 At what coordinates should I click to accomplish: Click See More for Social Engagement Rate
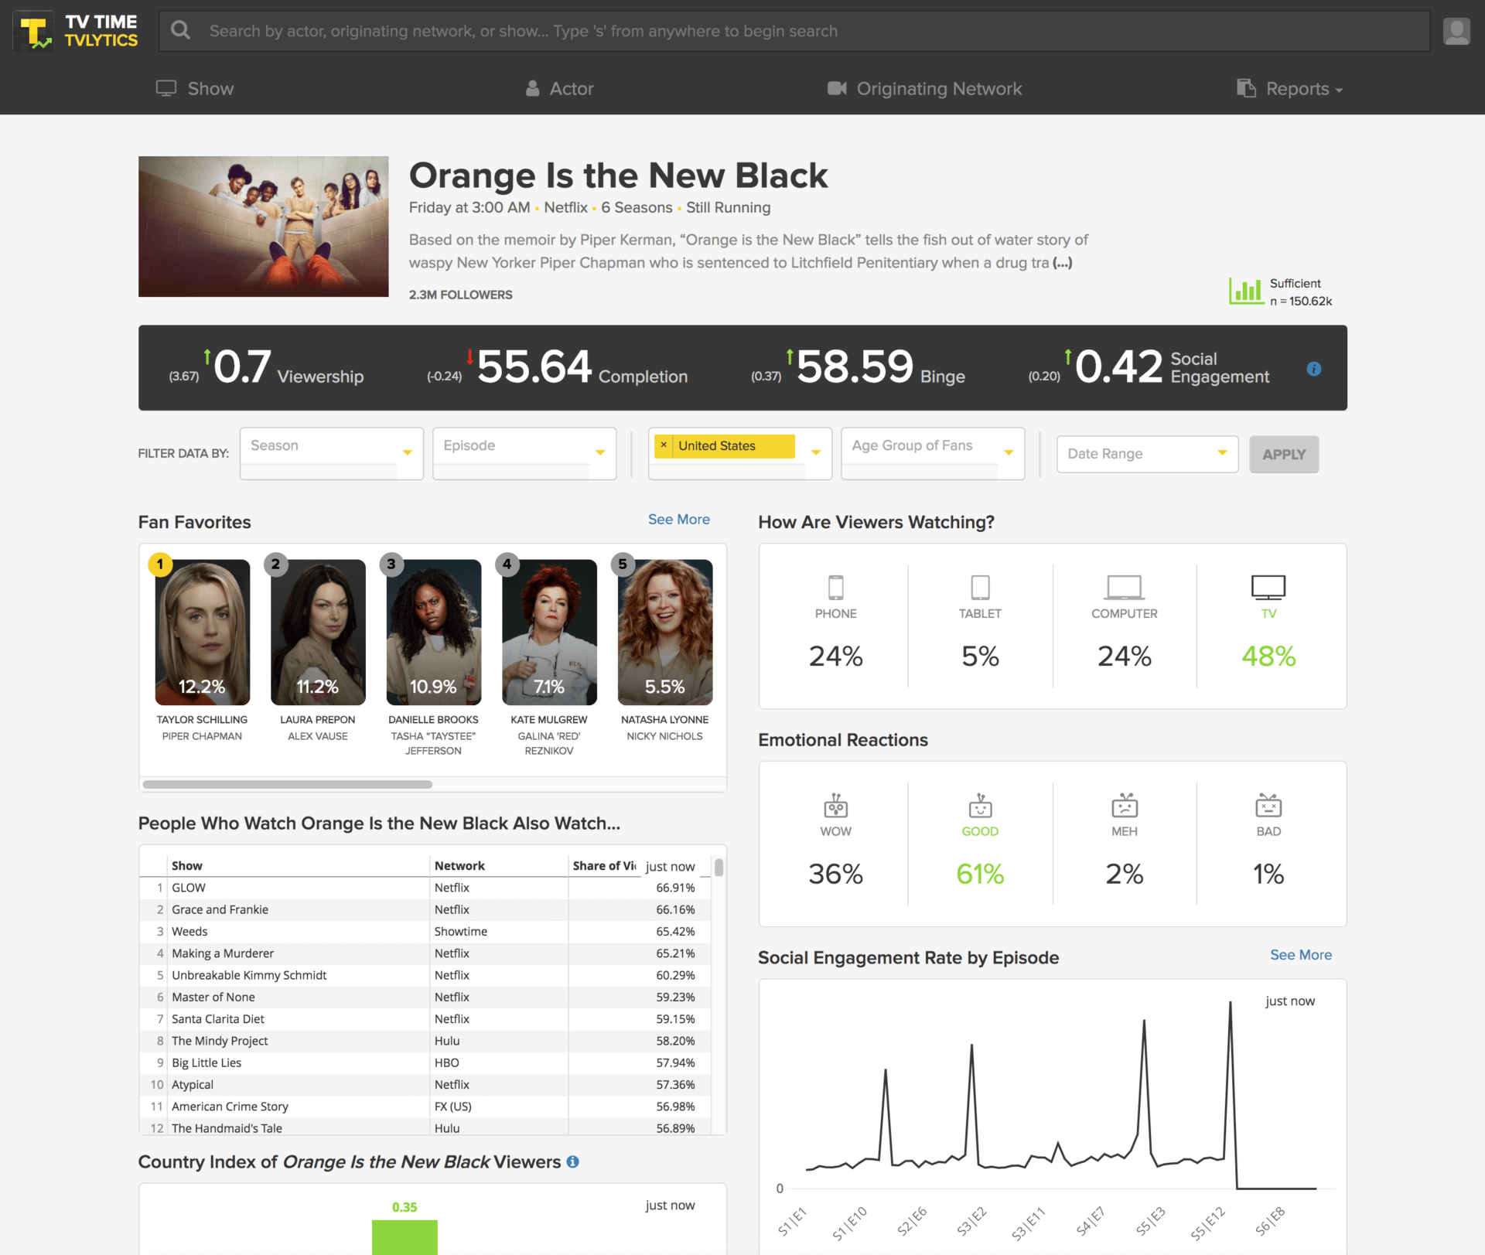point(1301,955)
